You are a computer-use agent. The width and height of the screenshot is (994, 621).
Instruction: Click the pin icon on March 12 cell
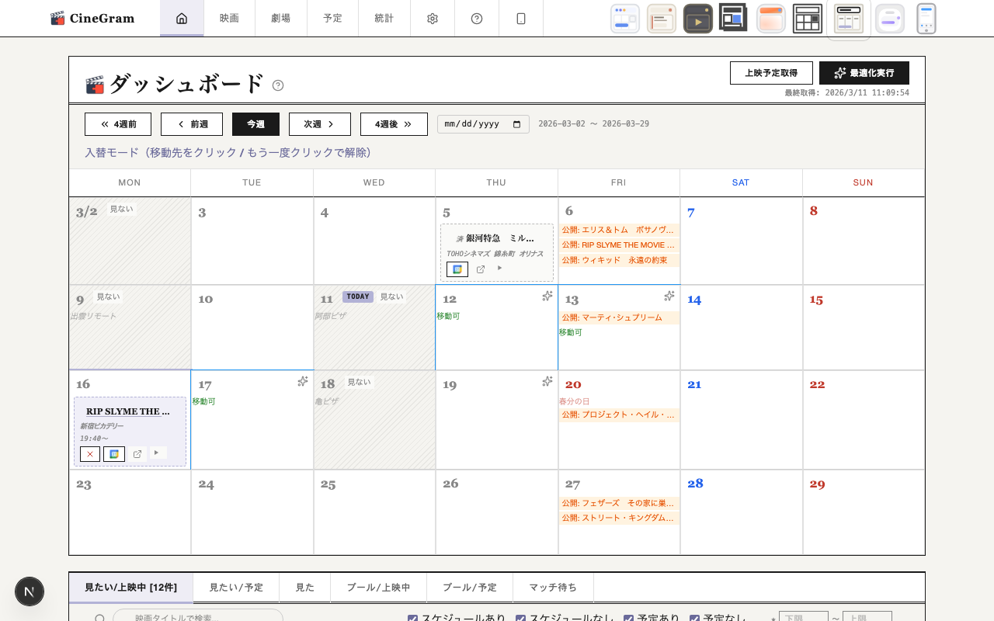coord(547,296)
